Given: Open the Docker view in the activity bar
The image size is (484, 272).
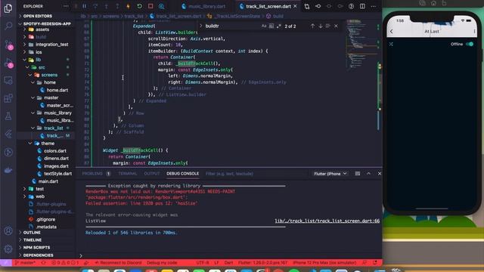Looking at the screenshot, I should 8,170.
